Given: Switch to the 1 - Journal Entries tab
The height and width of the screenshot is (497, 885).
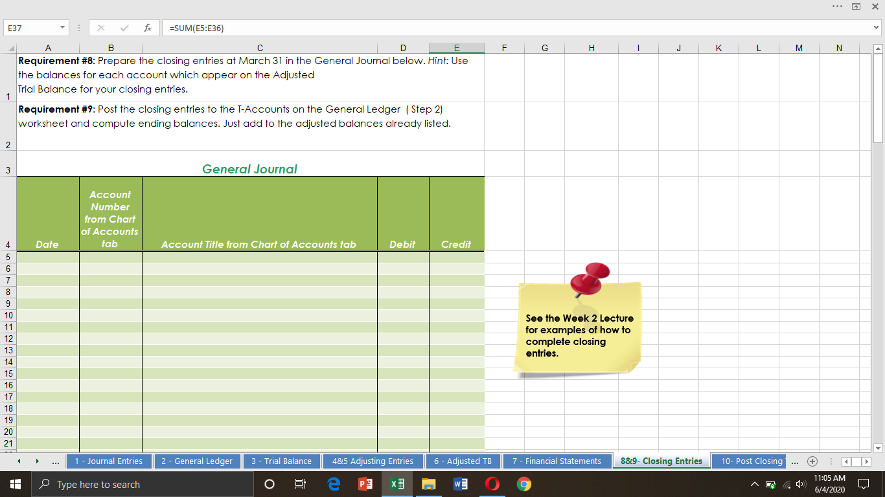Looking at the screenshot, I should click(109, 461).
